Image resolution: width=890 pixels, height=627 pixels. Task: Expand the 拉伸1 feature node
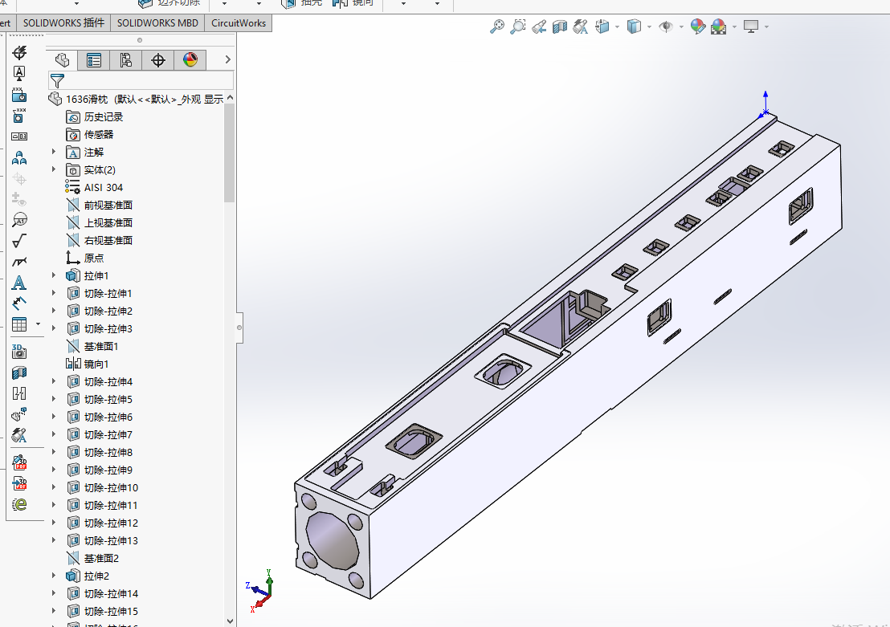54,275
